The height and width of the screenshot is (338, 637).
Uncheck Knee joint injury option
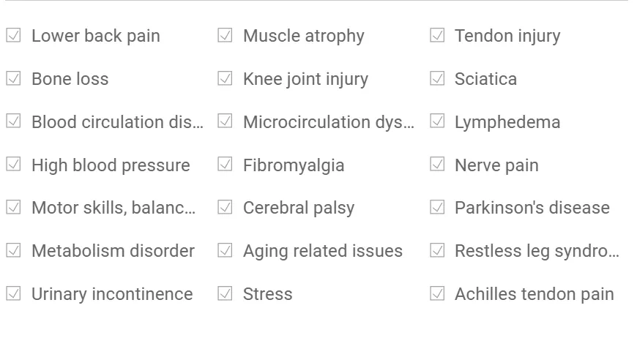[225, 78]
